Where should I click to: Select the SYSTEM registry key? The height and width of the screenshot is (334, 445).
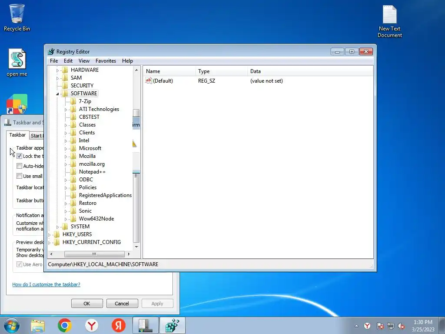tap(80, 227)
